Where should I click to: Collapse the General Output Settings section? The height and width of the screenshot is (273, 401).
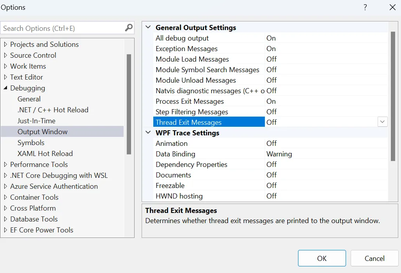pos(148,28)
